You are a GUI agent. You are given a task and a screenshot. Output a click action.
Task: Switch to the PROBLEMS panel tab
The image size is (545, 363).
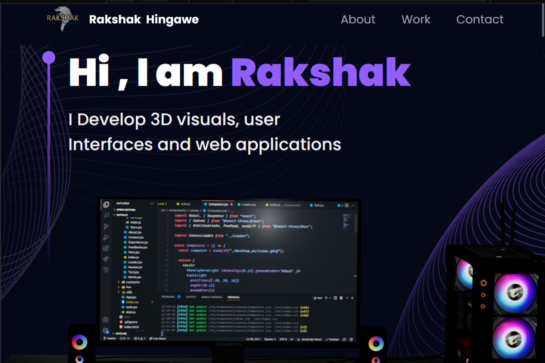pyautogui.click(x=168, y=297)
